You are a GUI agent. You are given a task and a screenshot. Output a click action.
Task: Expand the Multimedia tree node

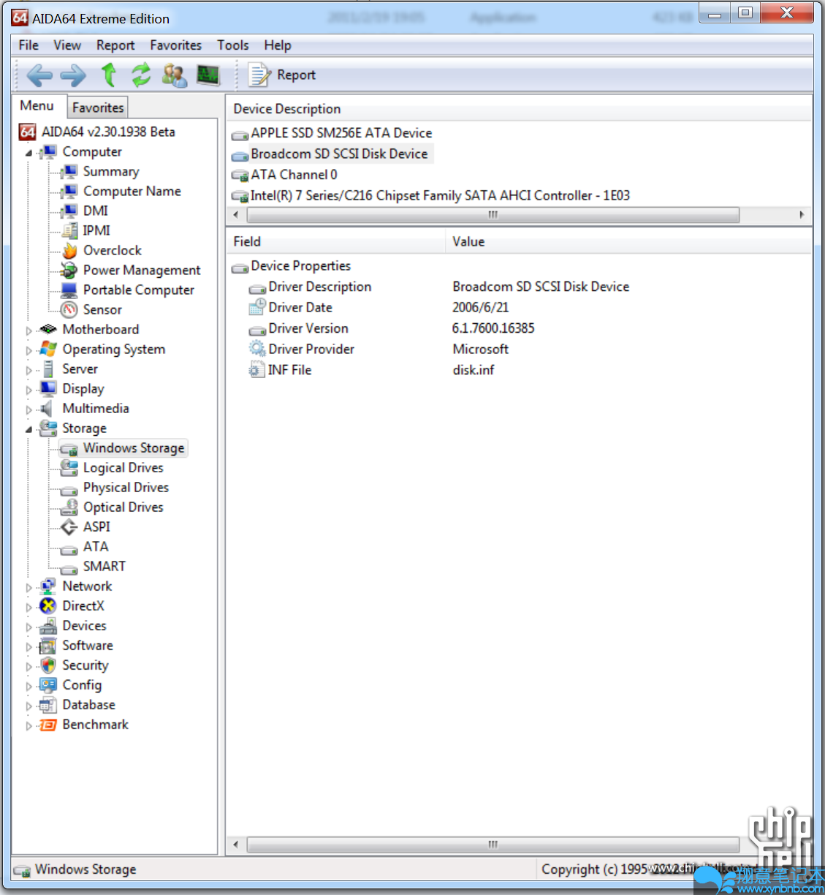[x=29, y=409]
